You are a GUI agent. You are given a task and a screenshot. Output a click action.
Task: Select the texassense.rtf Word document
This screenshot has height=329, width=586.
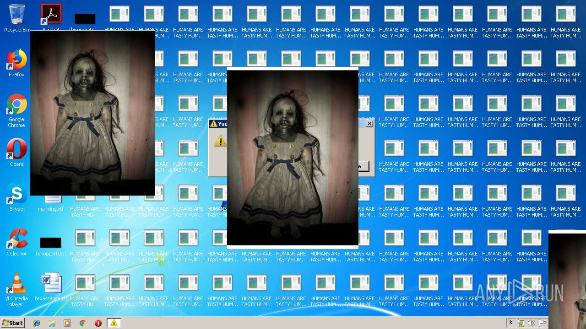(x=51, y=287)
